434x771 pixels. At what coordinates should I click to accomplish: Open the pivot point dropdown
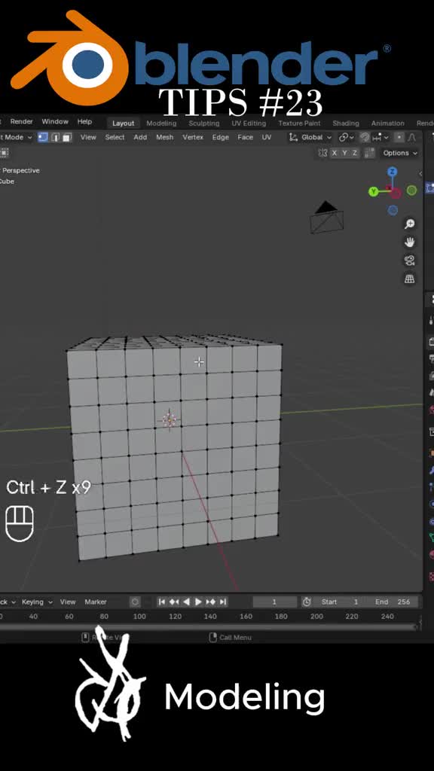347,137
